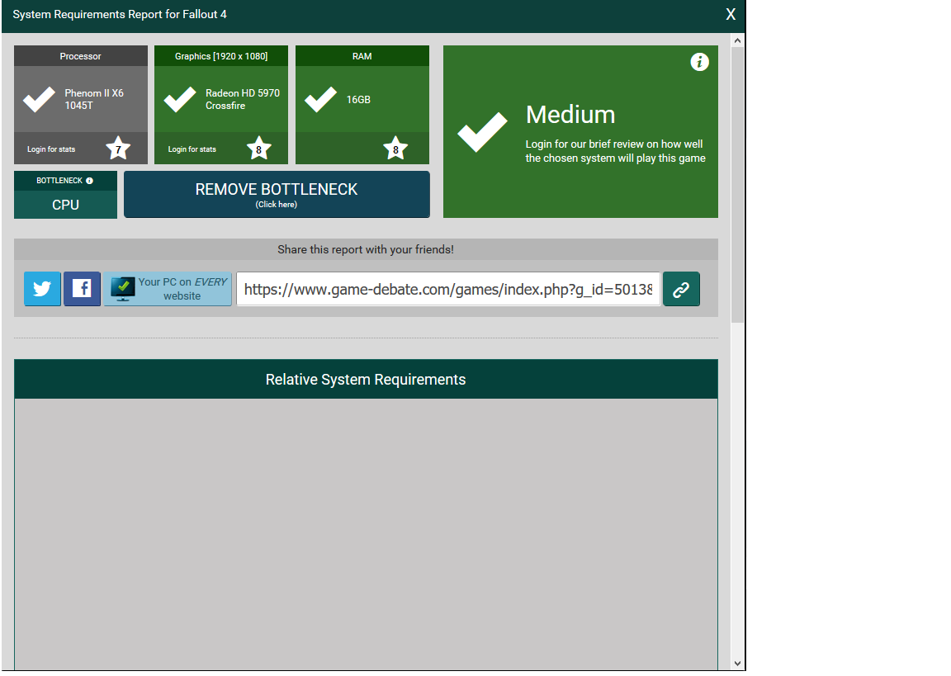Click the Processor checkmark icon
Image resolution: width=951 pixels, height=676 pixels.
[x=40, y=99]
